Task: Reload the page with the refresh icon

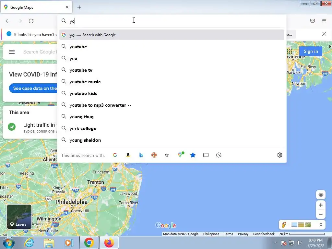Action: pyautogui.click(x=31, y=21)
